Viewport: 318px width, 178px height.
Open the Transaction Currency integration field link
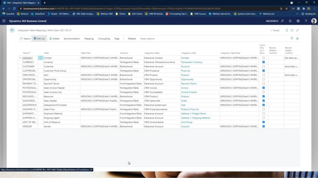(x=192, y=62)
